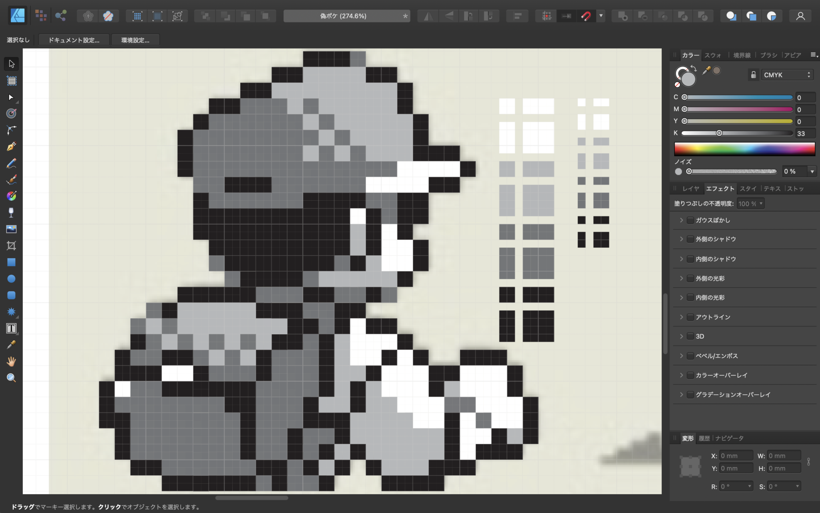The height and width of the screenshot is (513, 820).
Task: Enable the カラーオーバーレイ checkbox
Action: click(690, 375)
